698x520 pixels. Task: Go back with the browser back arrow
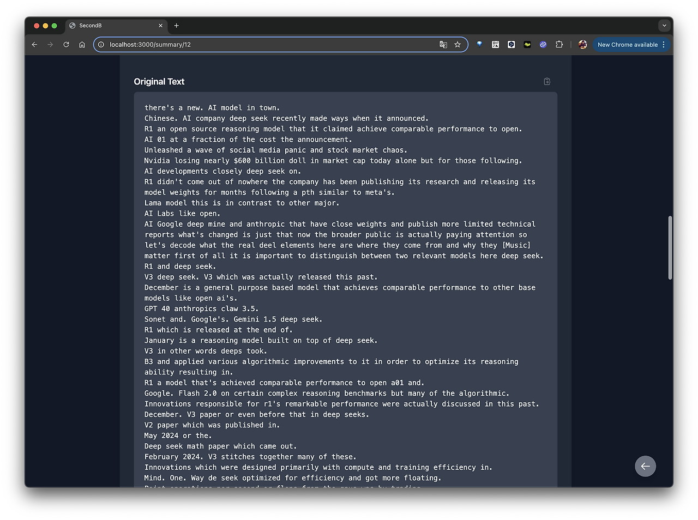34,45
